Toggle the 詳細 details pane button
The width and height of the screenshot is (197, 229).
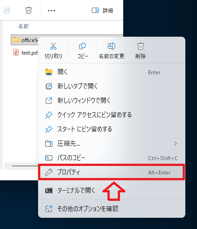(x=103, y=11)
